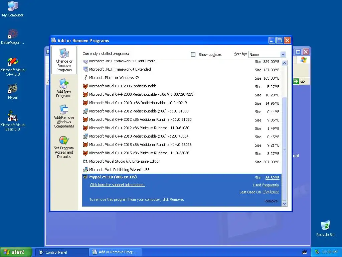The image size is (342, 257).
Task: Open the Recycle Bin
Action: pos(325,228)
